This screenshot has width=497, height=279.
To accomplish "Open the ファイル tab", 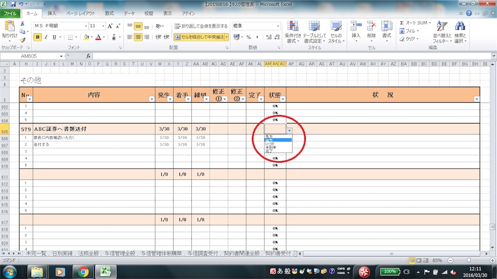I will click(10, 14).
